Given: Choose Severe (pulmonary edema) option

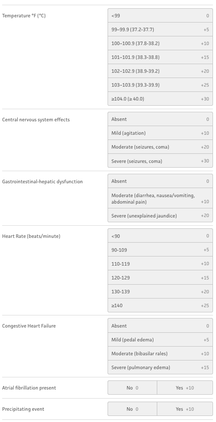Looking at the screenshot, I should pos(160,367).
